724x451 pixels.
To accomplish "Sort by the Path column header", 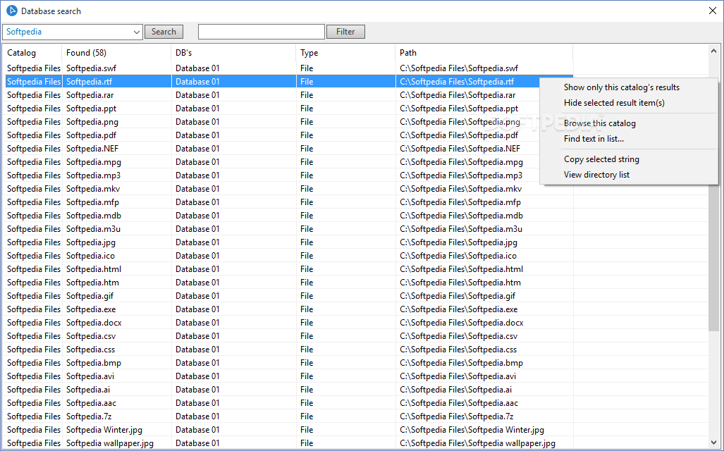I will pyautogui.click(x=484, y=53).
